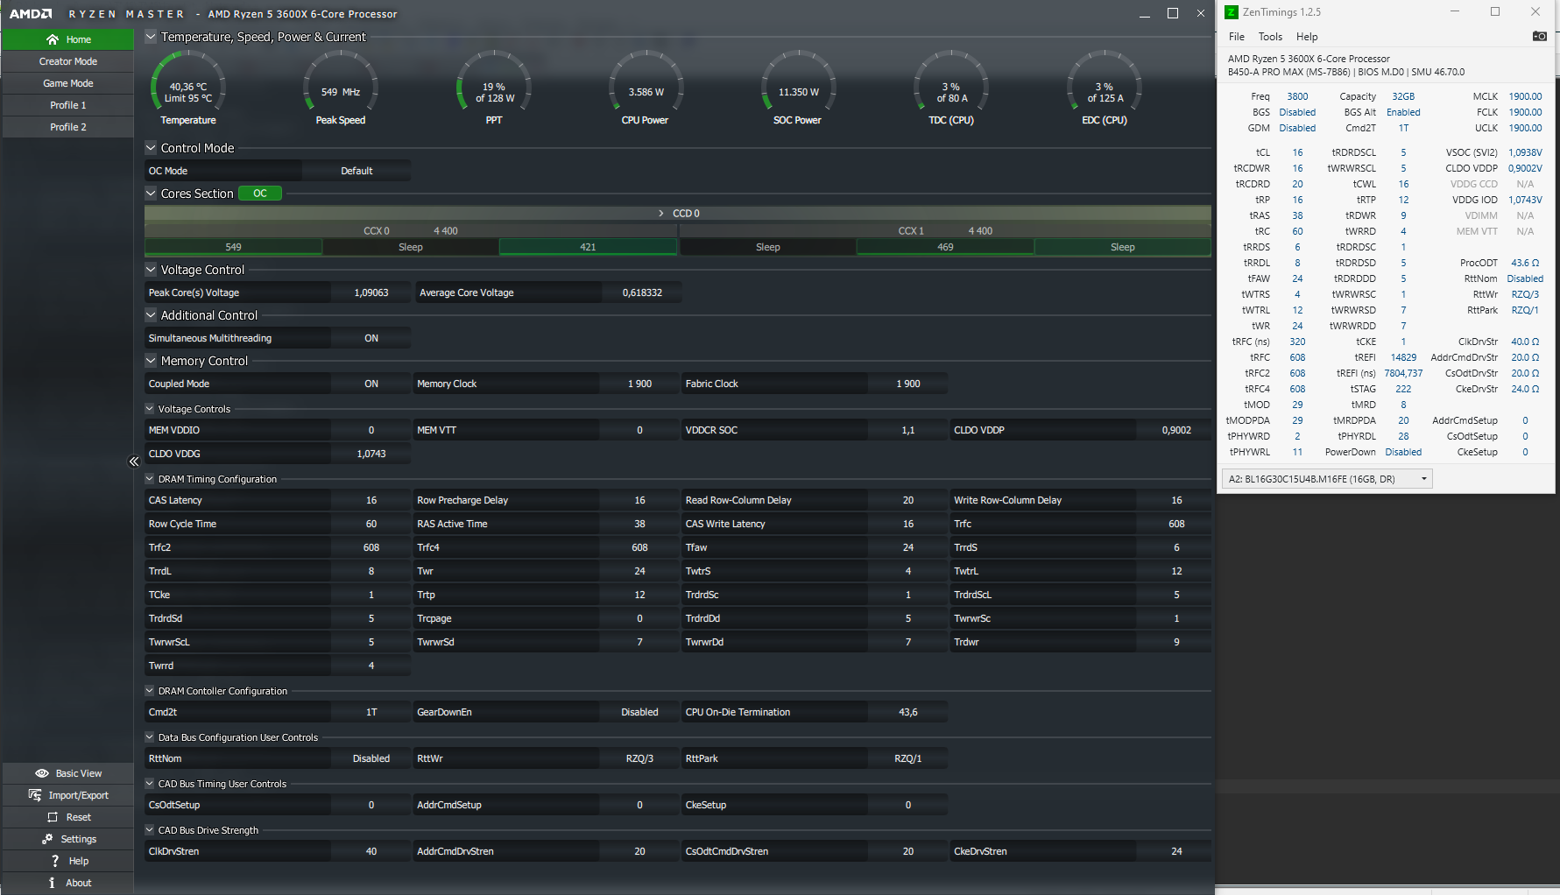Click the RttPark RZQ/1 value

coord(908,758)
